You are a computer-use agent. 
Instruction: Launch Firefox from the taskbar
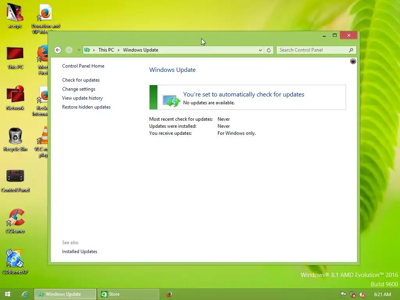pyautogui.click(x=169, y=294)
